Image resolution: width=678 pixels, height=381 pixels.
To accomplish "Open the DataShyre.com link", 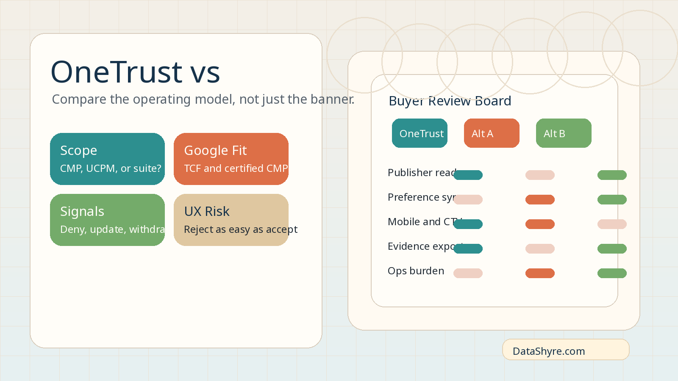I will tap(566, 350).
